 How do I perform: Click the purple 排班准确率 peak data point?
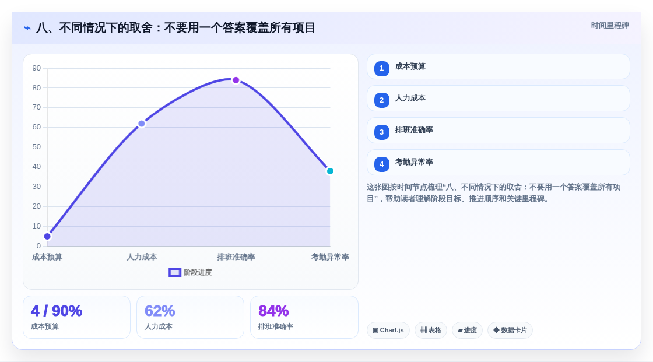click(236, 80)
